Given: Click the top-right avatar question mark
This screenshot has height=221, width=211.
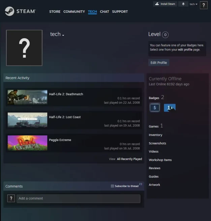Looking at the screenshot, I should (x=204, y=5).
